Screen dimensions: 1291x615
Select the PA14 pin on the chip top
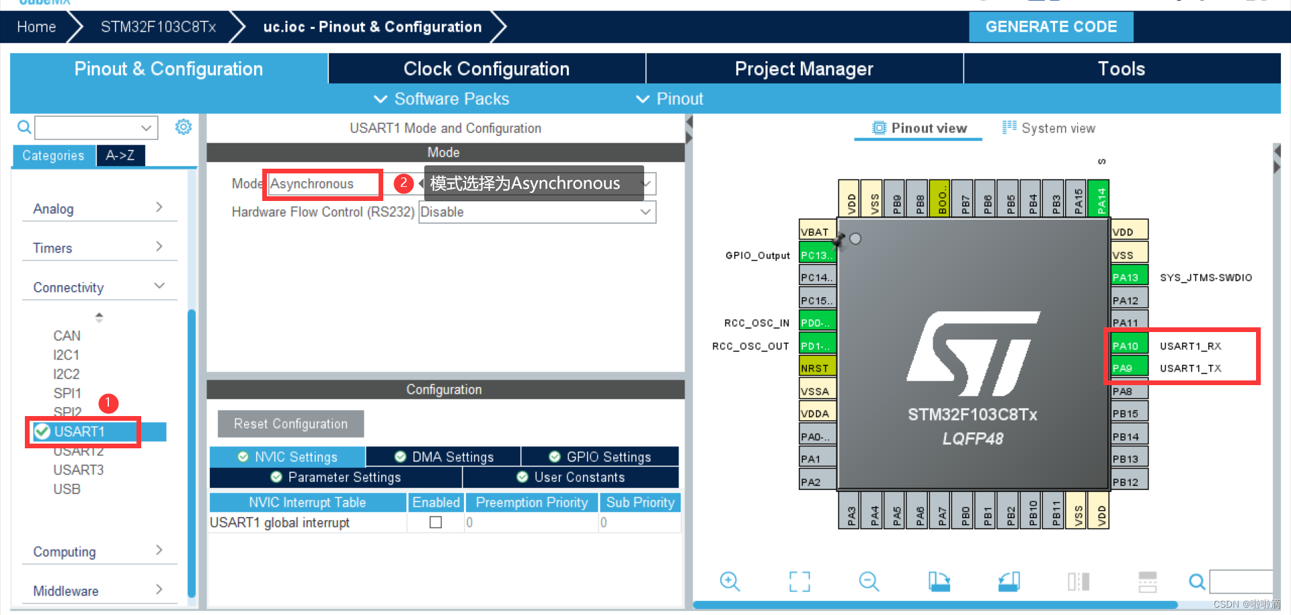tap(1099, 198)
